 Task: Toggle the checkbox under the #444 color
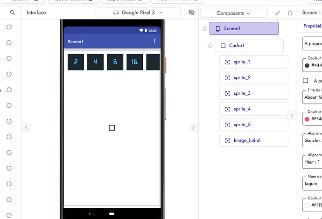pyautogui.click(x=305, y=81)
